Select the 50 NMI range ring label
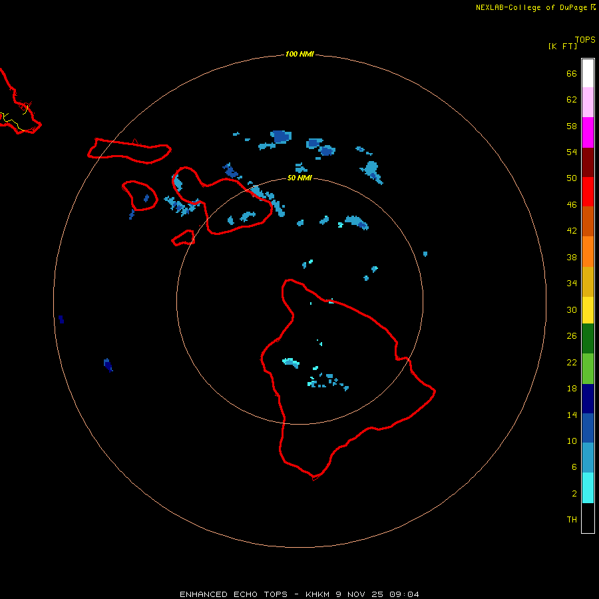 pyautogui.click(x=299, y=178)
